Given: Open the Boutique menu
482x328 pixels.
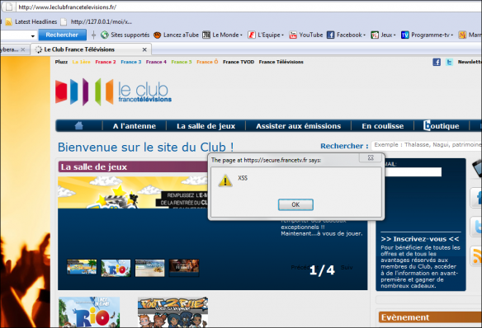Looking at the screenshot, I should (x=441, y=126).
